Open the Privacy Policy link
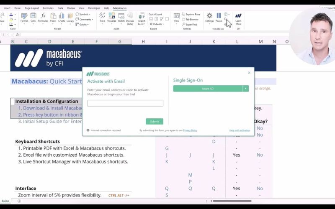The image size is (335, 209). pos(190,130)
